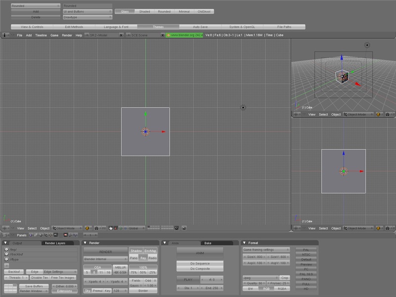Click the lock icon in main 3D view header

pyautogui.click(x=177, y=228)
